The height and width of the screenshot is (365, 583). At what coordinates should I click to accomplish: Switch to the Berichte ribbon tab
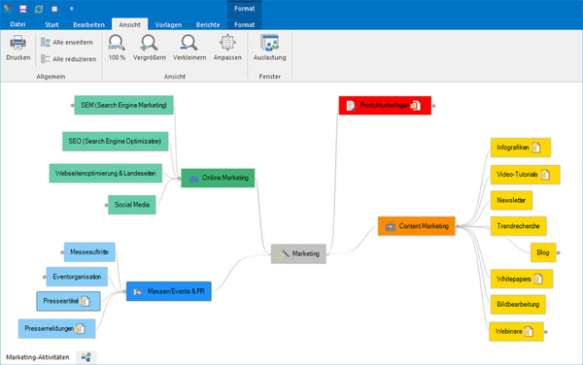pos(208,25)
